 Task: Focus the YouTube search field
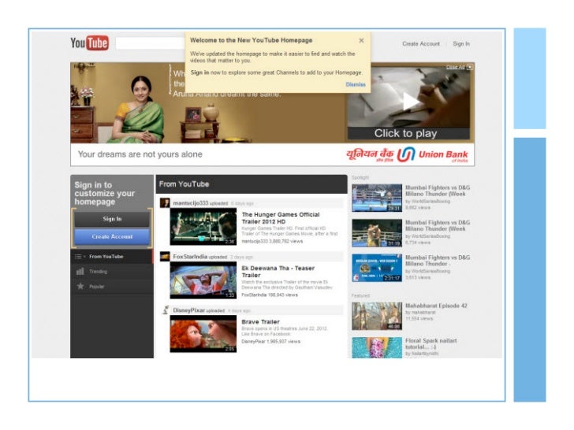tap(150, 43)
